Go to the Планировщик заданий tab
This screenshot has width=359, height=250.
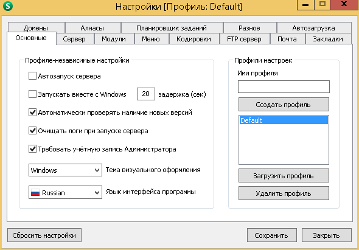tap(172, 28)
